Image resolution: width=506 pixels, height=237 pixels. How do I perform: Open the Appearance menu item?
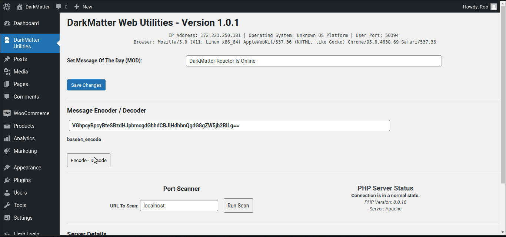pyautogui.click(x=30, y=168)
